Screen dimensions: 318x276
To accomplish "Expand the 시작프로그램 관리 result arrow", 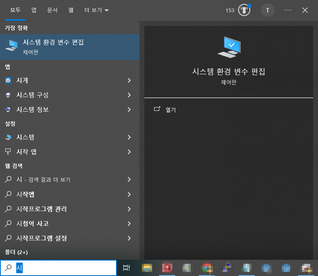I will point(129,209).
